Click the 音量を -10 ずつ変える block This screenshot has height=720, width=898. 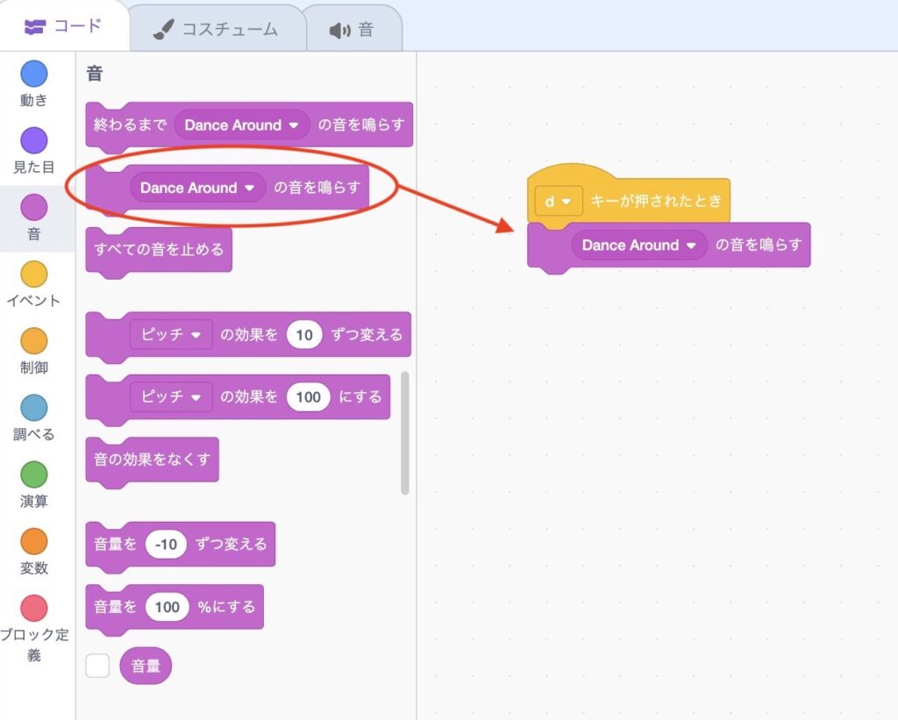(181, 545)
